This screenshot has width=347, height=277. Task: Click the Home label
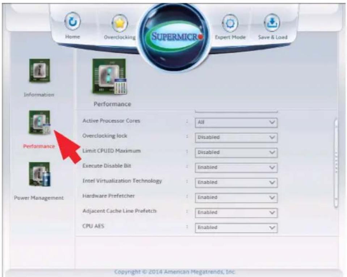click(x=72, y=37)
